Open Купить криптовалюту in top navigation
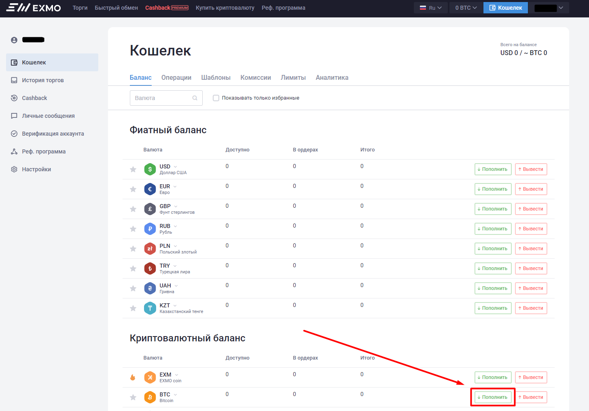Image resolution: width=589 pixels, height=411 pixels. (x=225, y=8)
